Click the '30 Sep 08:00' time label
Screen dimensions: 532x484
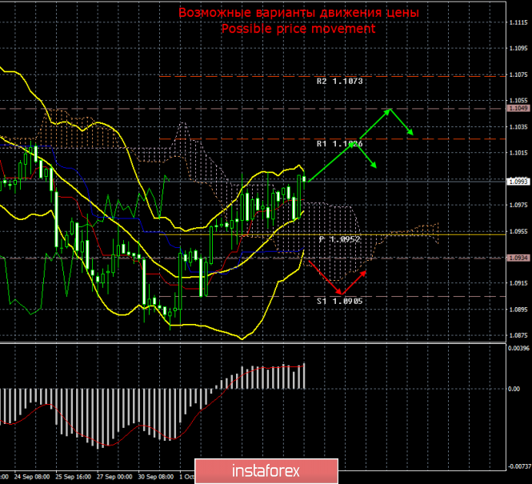[x=156, y=477]
